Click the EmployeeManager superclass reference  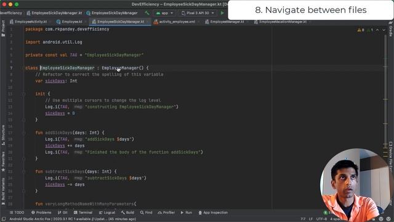(120, 68)
